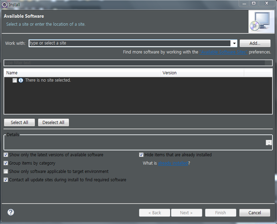Click Deselect All button
The height and width of the screenshot is (224, 277).
coord(53,122)
